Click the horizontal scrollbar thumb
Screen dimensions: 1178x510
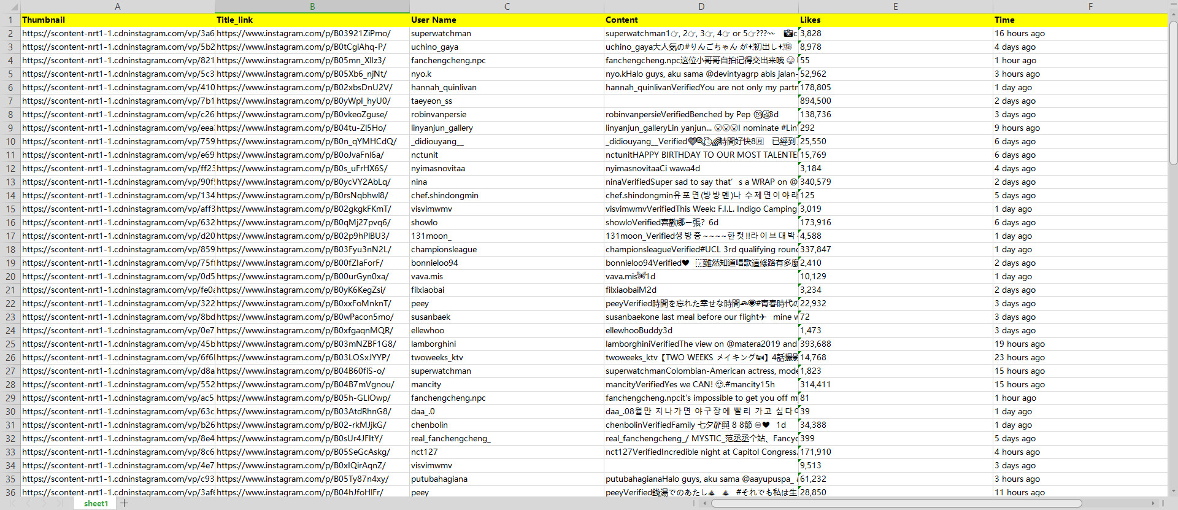coord(896,503)
